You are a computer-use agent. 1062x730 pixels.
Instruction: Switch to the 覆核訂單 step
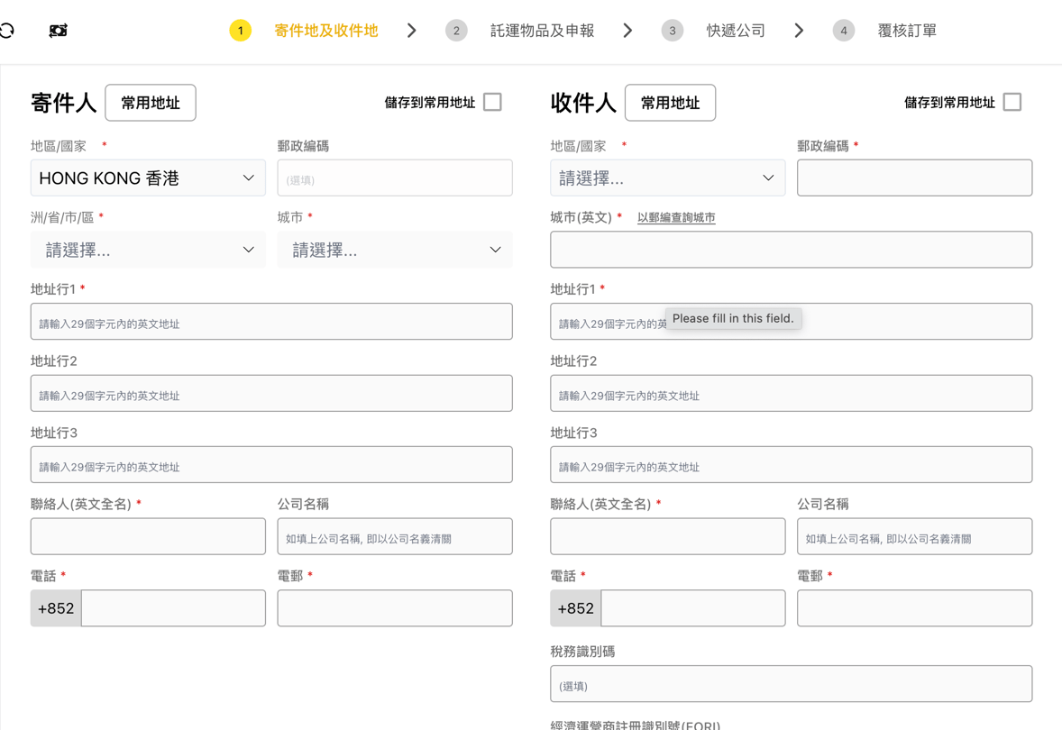point(907,31)
